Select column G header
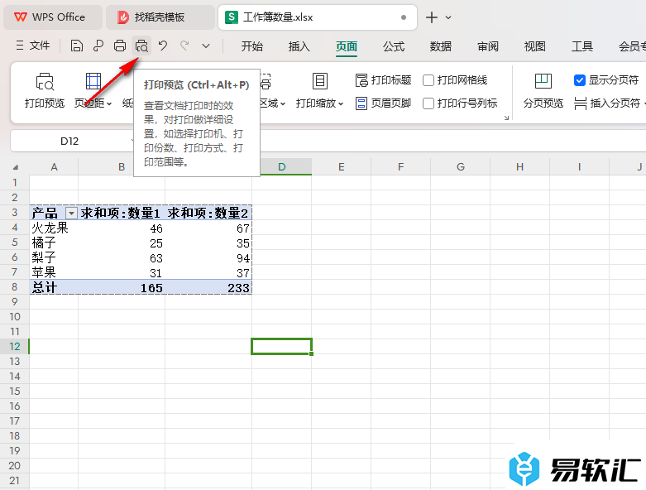This screenshot has width=646, height=490. [x=461, y=167]
